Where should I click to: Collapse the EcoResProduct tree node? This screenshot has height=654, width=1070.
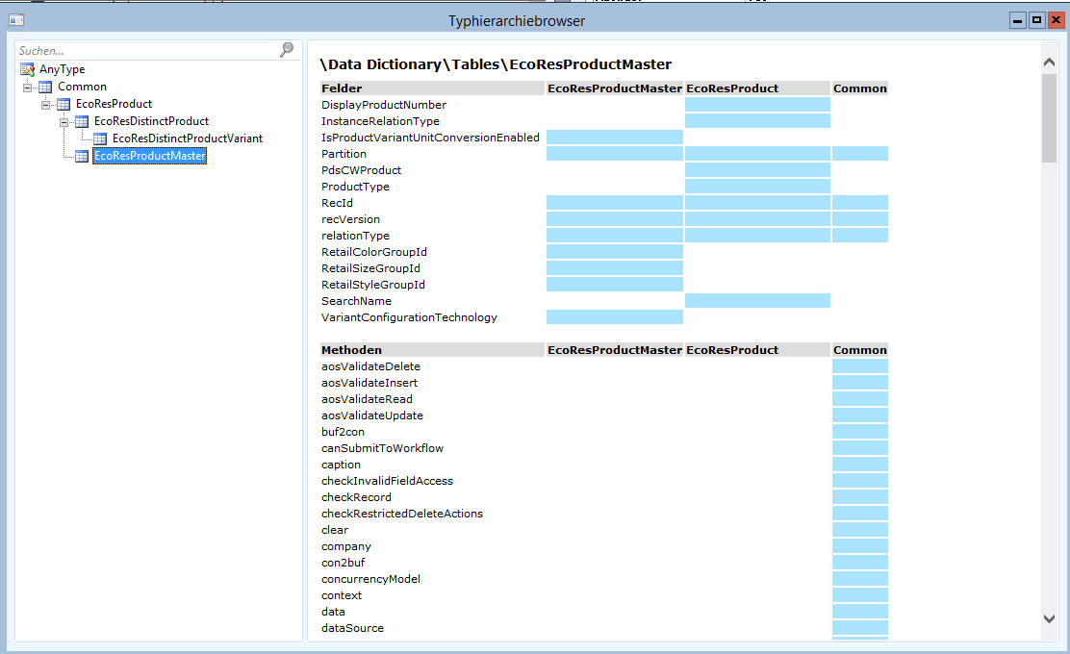[x=46, y=104]
